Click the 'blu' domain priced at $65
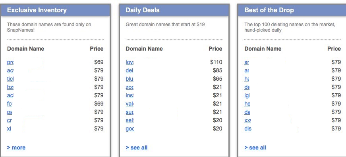This screenshot has width=346, height=157. coord(130,79)
